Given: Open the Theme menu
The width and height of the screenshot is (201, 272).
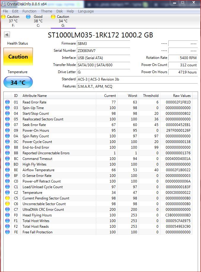Looking at the screenshot, I should (x=46, y=11).
